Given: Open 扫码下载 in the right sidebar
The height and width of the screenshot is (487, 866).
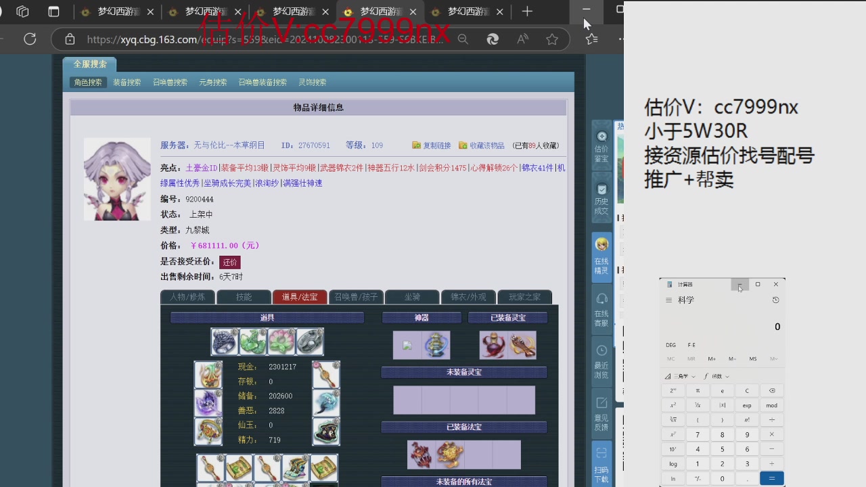Looking at the screenshot, I should (601, 464).
